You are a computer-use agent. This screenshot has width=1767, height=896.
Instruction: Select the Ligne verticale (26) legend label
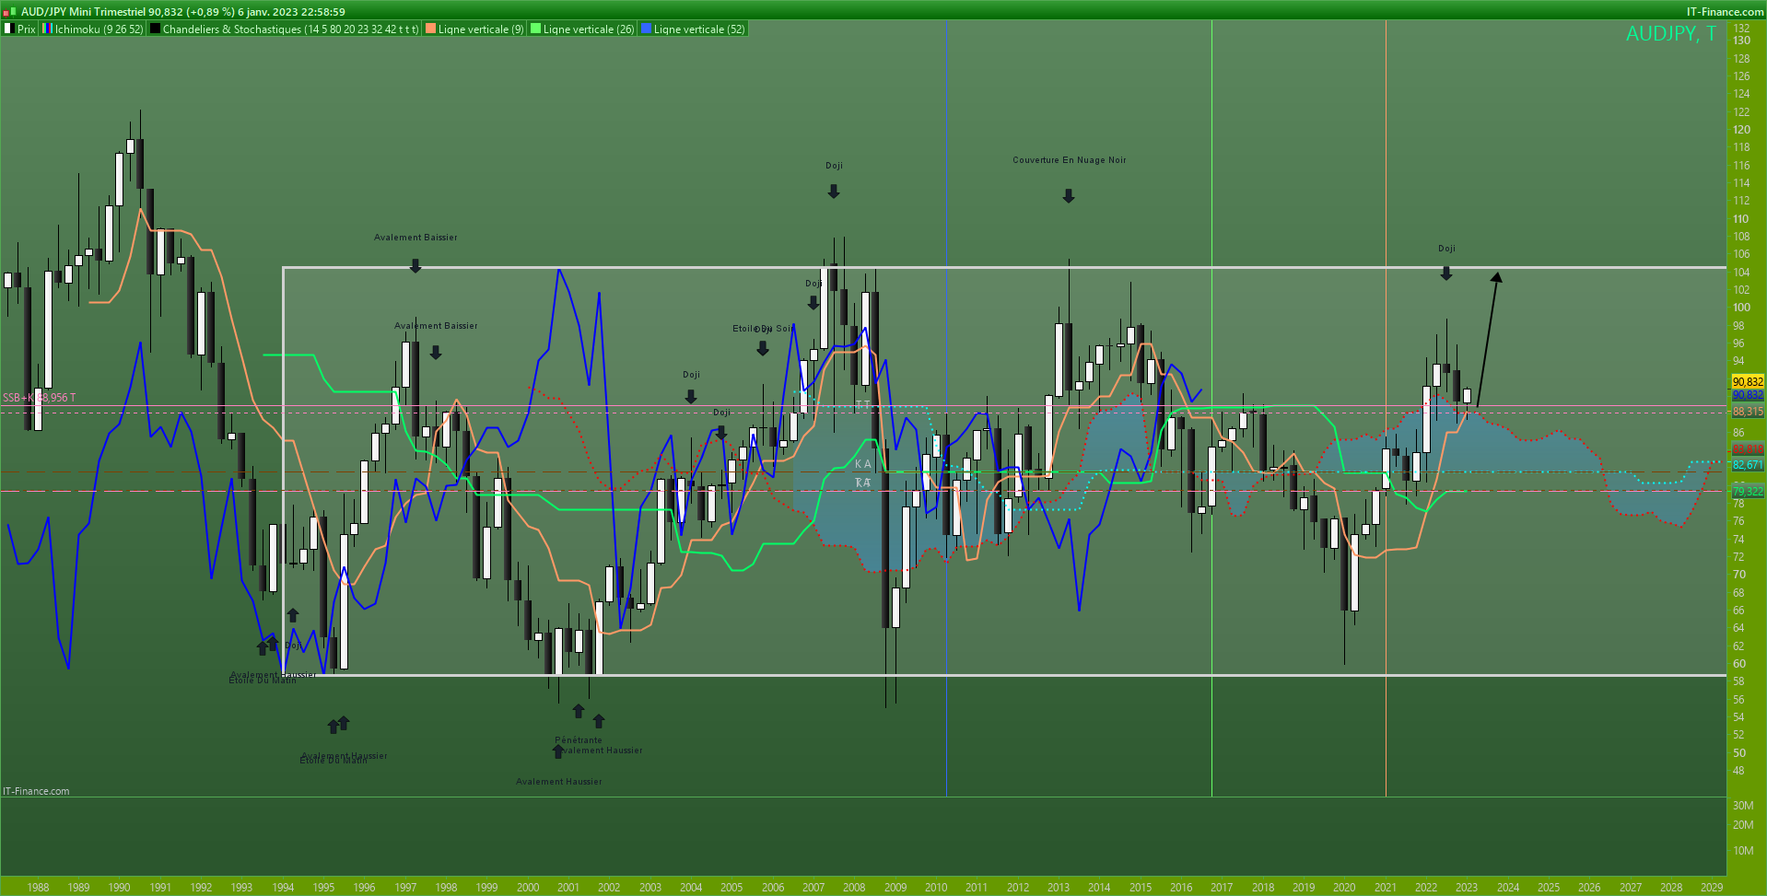[x=589, y=29]
